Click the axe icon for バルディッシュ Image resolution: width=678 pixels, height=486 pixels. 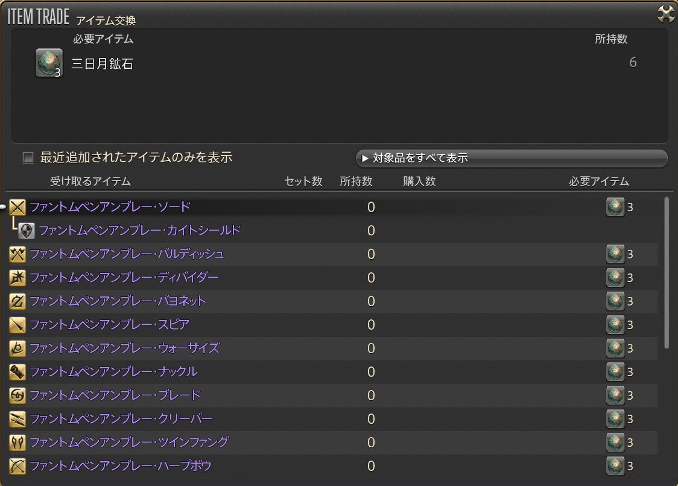tap(17, 254)
